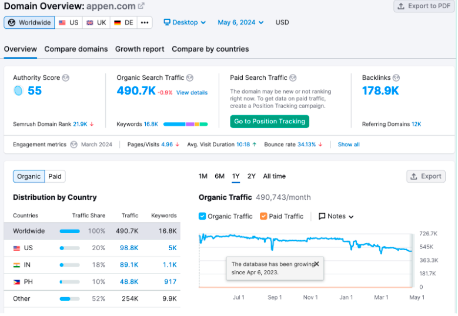The image size is (458, 316).
Task: Open the May 6, 2024 date dropdown
Action: coord(240,22)
